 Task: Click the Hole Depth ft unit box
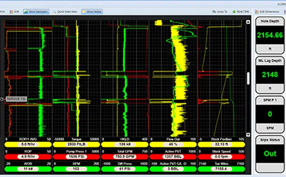pos(270,49)
